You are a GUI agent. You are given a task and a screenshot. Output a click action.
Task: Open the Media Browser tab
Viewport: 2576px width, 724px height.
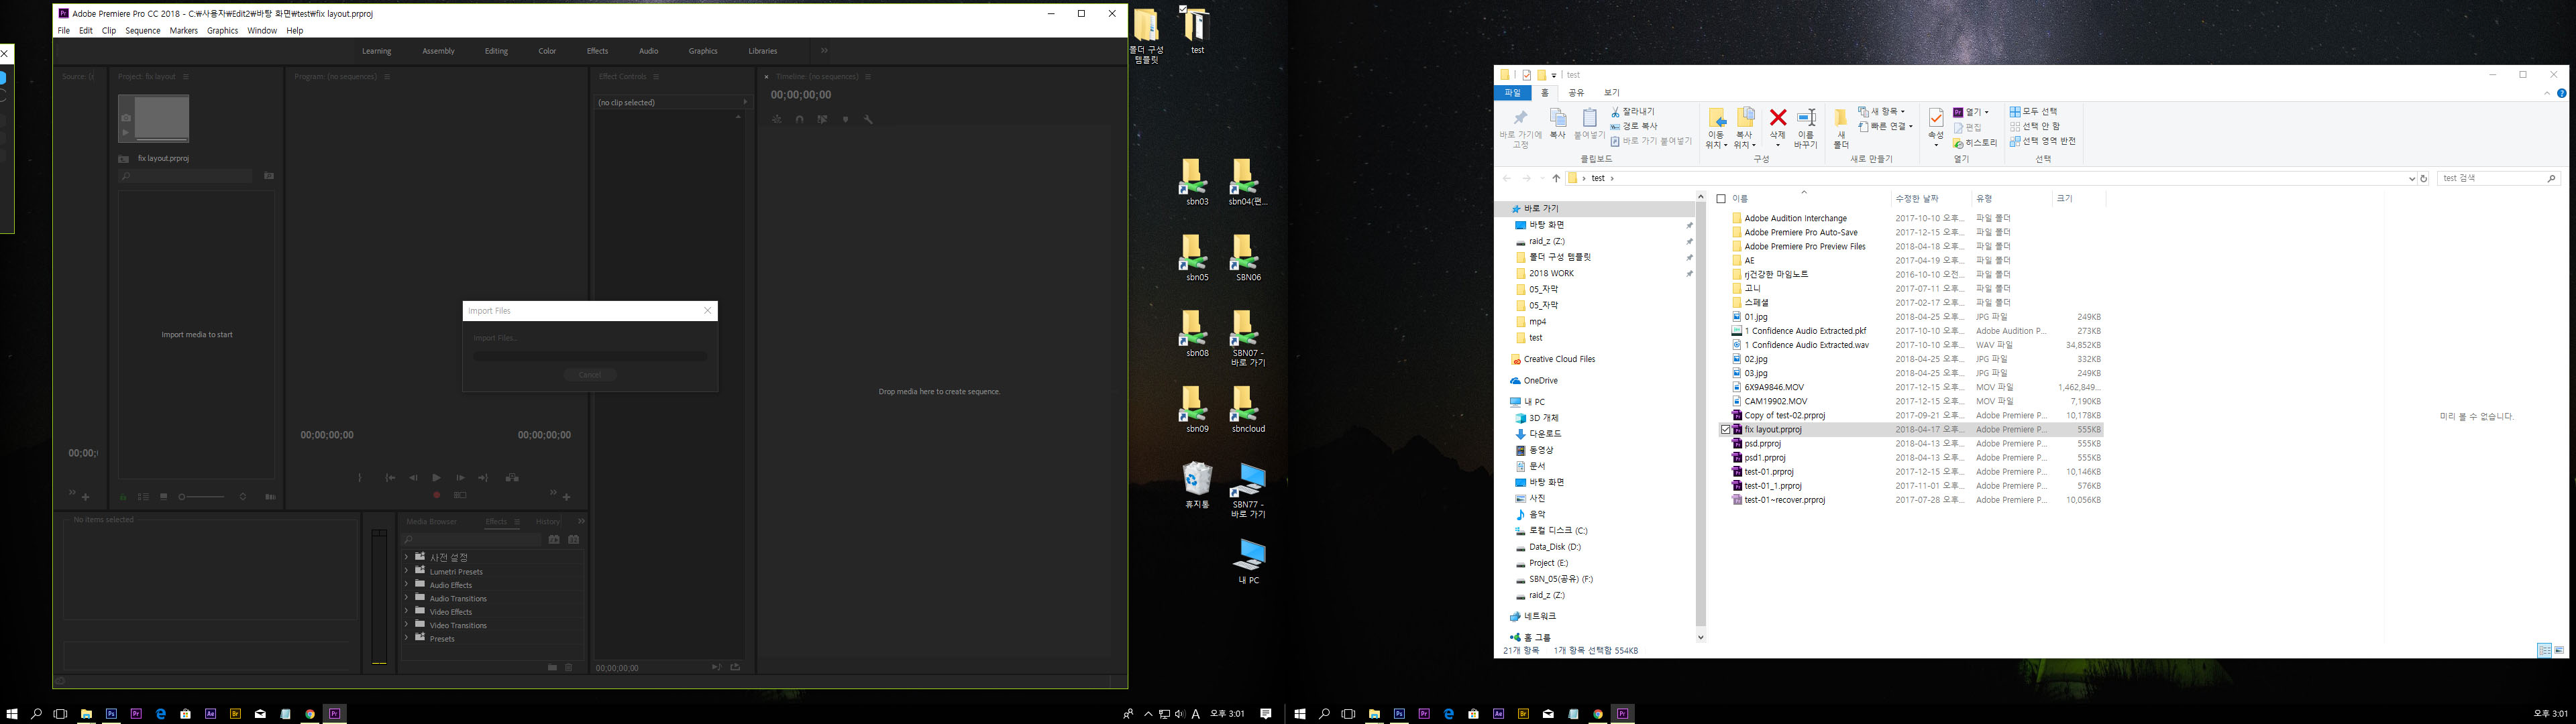click(x=431, y=522)
